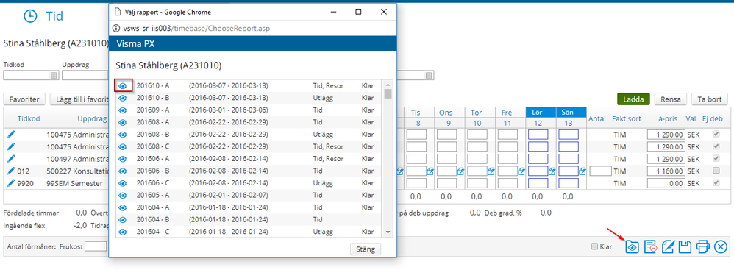Click the popup URL address text
The height and width of the screenshot is (270, 734).
click(196, 29)
